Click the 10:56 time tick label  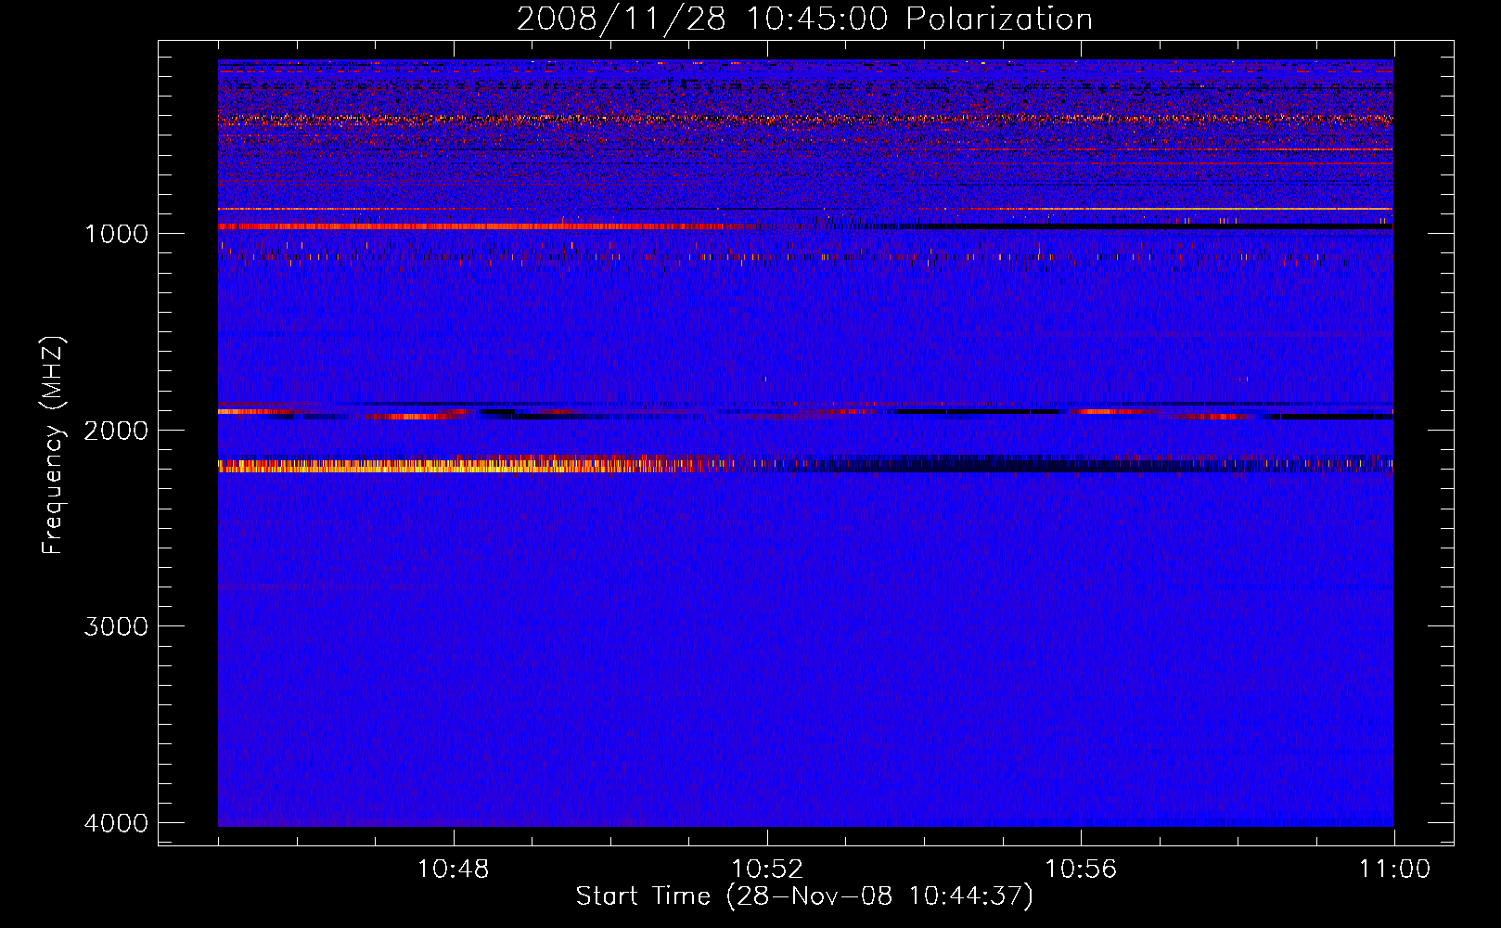(x=1081, y=870)
